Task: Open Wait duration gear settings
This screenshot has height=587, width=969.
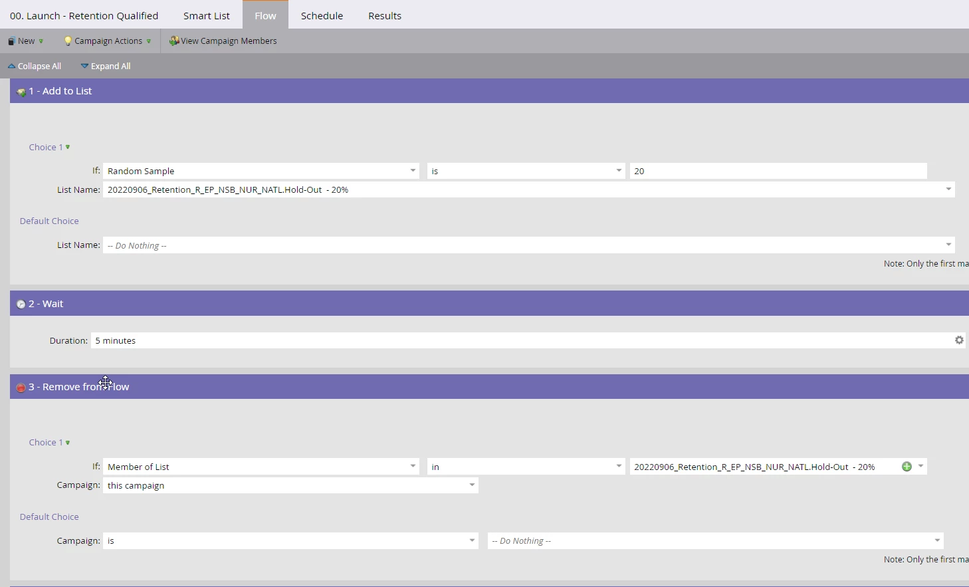Action: point(959,340)
